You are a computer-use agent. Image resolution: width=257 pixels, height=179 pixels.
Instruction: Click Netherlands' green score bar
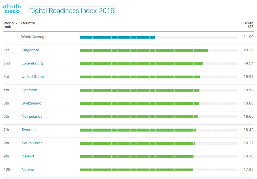click(x=139, y=117)
